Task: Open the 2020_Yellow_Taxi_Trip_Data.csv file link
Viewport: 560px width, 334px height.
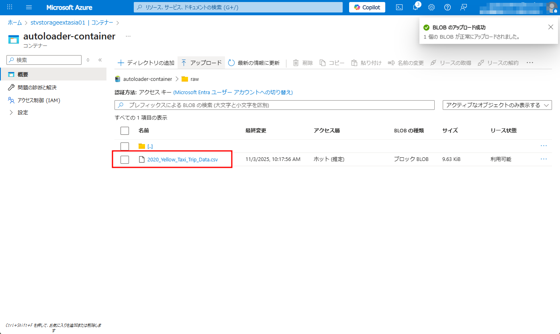Action: point(182,159)
